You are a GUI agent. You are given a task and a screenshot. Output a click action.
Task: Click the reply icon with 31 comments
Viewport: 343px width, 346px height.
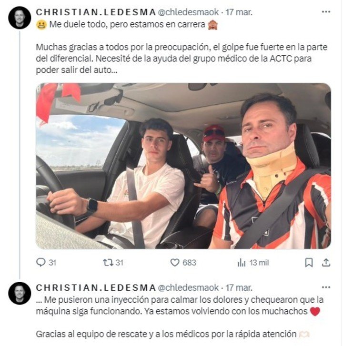click(x=40, y=263)
